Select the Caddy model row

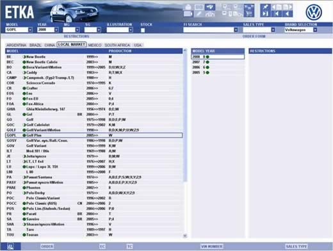pyautogui.click(x=94, y=72)
